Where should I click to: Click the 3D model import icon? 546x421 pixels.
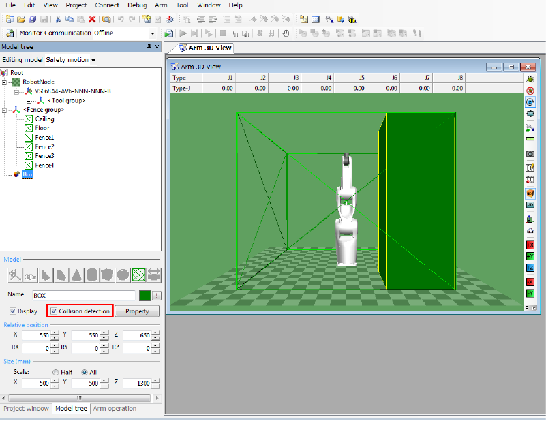click(31, 275)
